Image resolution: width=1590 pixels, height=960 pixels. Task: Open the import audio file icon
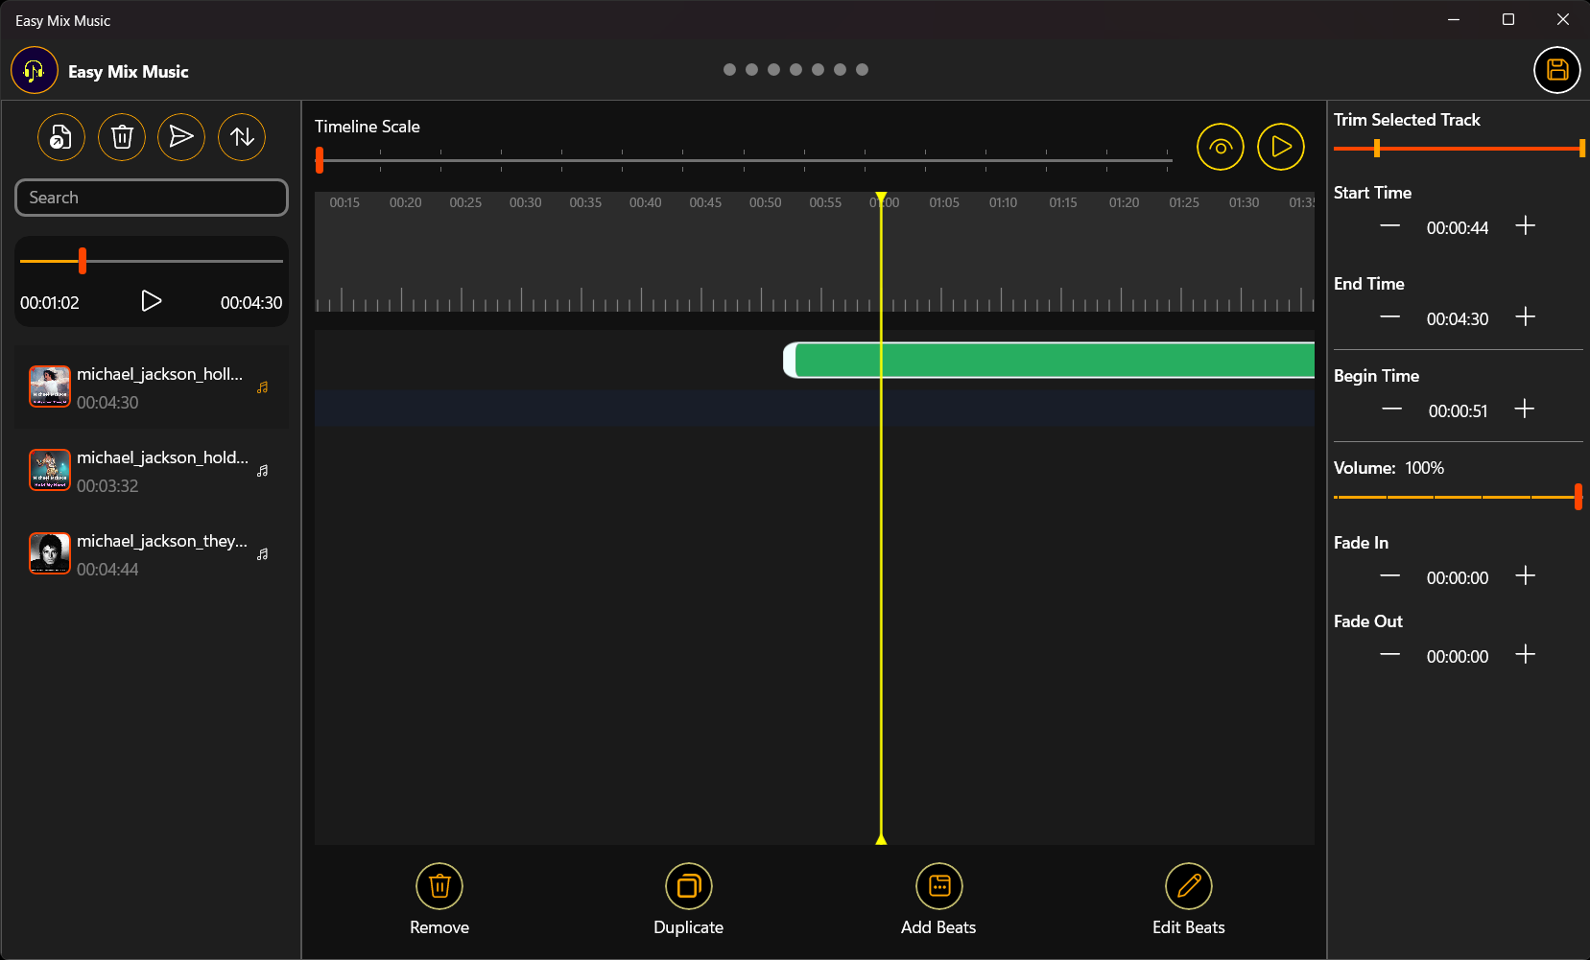point(60,137)
